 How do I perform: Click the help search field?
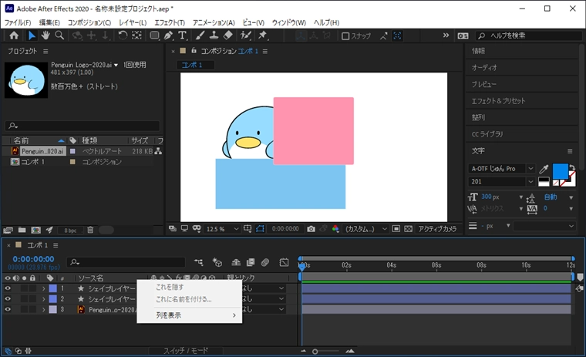click(529, 35)
